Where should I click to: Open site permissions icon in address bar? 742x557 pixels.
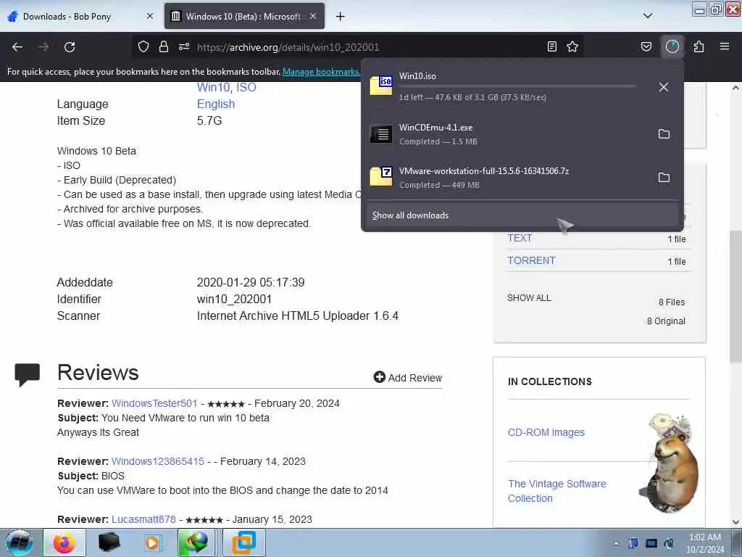coord(184,46)
